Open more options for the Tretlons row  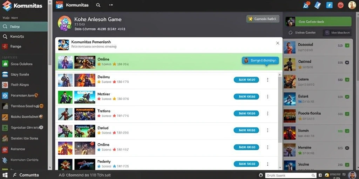point(267,114)
